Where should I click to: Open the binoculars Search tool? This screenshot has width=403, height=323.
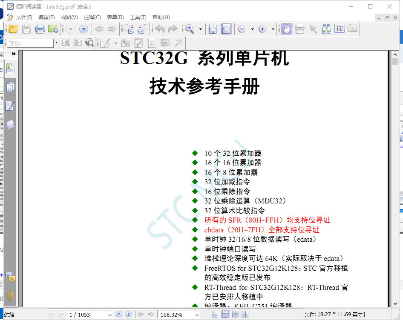point(326,29)
